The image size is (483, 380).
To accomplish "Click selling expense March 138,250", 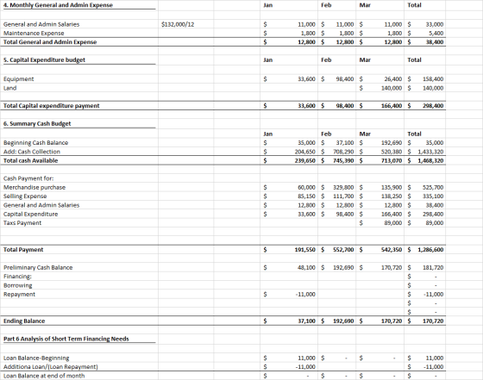I will click(x=392, y=196).
